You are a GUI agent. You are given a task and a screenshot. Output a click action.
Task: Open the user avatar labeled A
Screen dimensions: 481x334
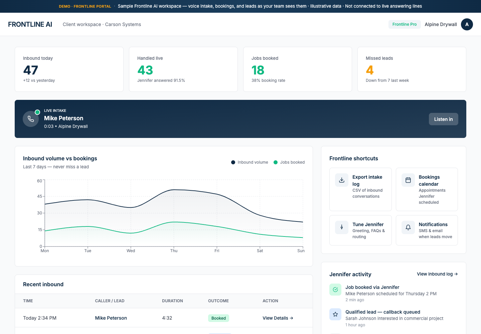coord(467,24)
